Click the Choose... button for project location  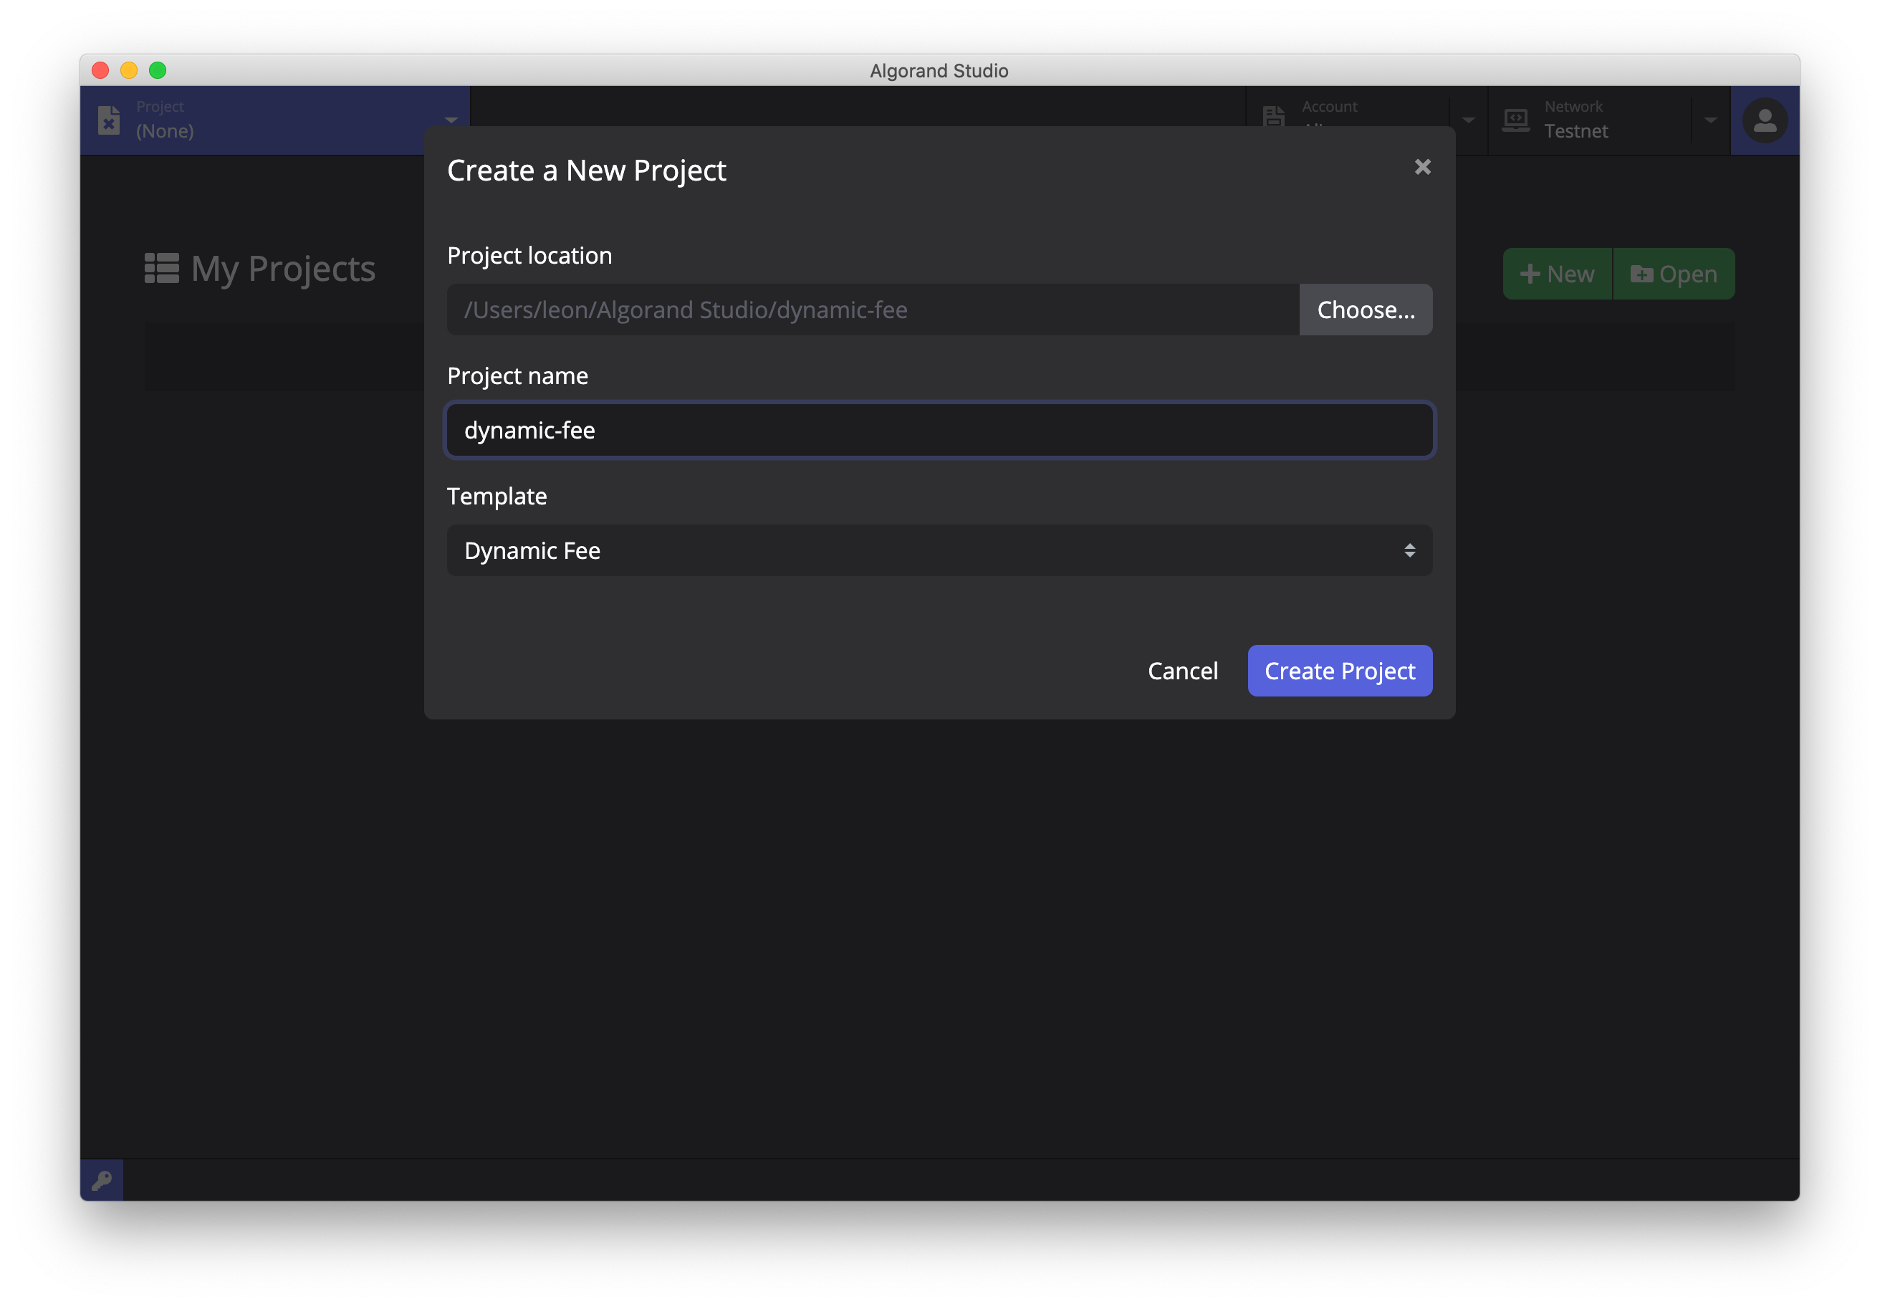pos(1365,310)
